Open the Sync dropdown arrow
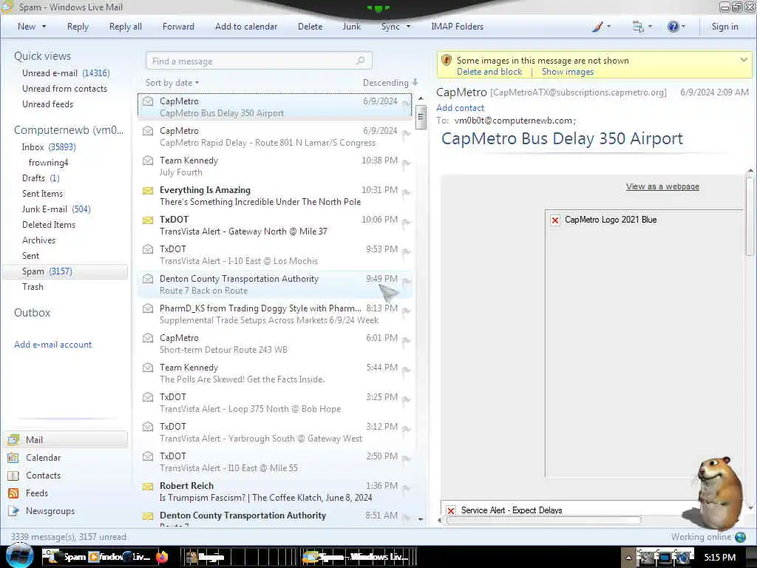Viewport: 757px width, 568px height. pos(408,27)
